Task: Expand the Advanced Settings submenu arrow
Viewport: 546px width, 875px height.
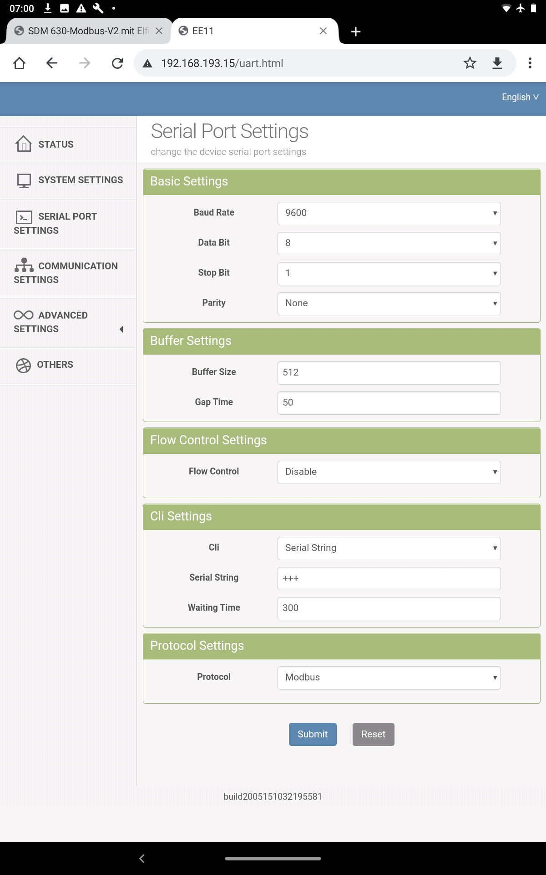Action: click(121, 329)
